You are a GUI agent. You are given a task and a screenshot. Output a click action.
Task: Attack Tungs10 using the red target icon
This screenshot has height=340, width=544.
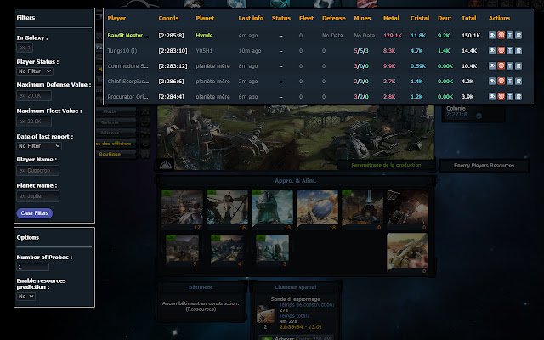[x=501, y=50]
